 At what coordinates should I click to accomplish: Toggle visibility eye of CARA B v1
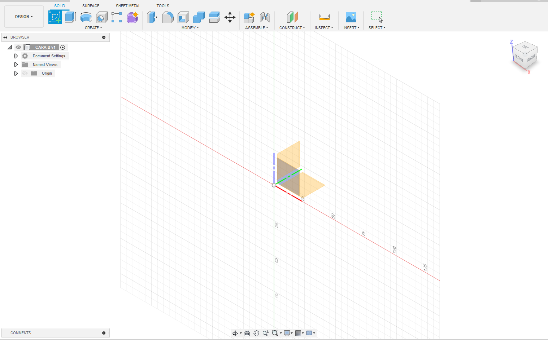[18, 47]
